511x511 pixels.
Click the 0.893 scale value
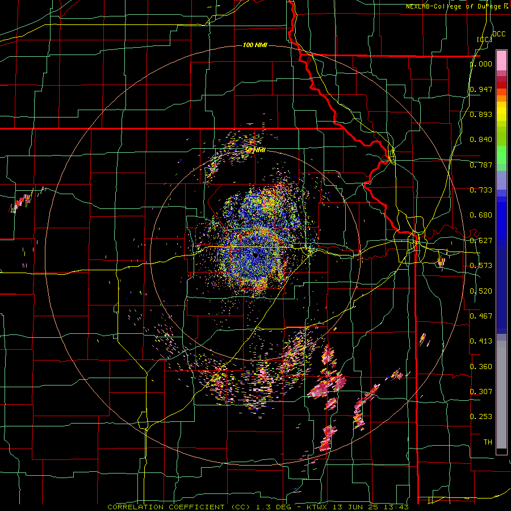(481, 114)
